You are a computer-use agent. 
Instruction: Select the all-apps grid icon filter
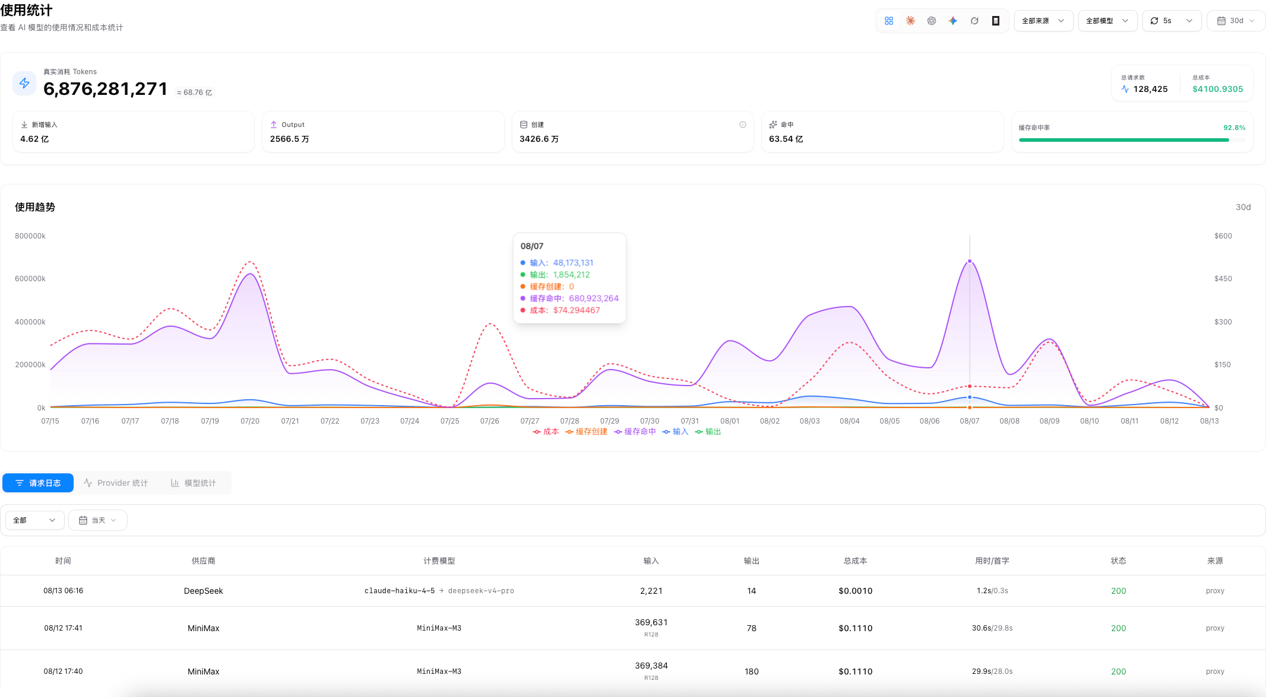[888, 21]
